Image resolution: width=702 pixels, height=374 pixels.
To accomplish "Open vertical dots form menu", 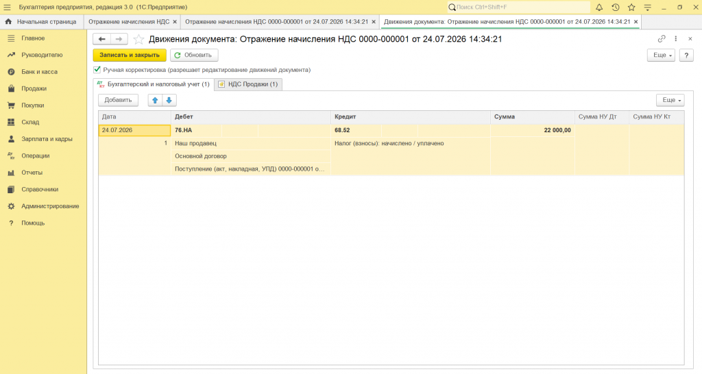I will [675, 39].
